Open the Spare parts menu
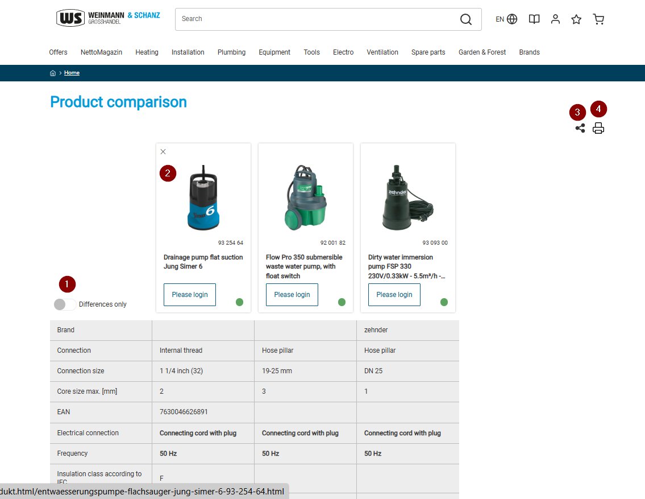The height and width of the screenshot is (499, 645). [x=428, y=52]
